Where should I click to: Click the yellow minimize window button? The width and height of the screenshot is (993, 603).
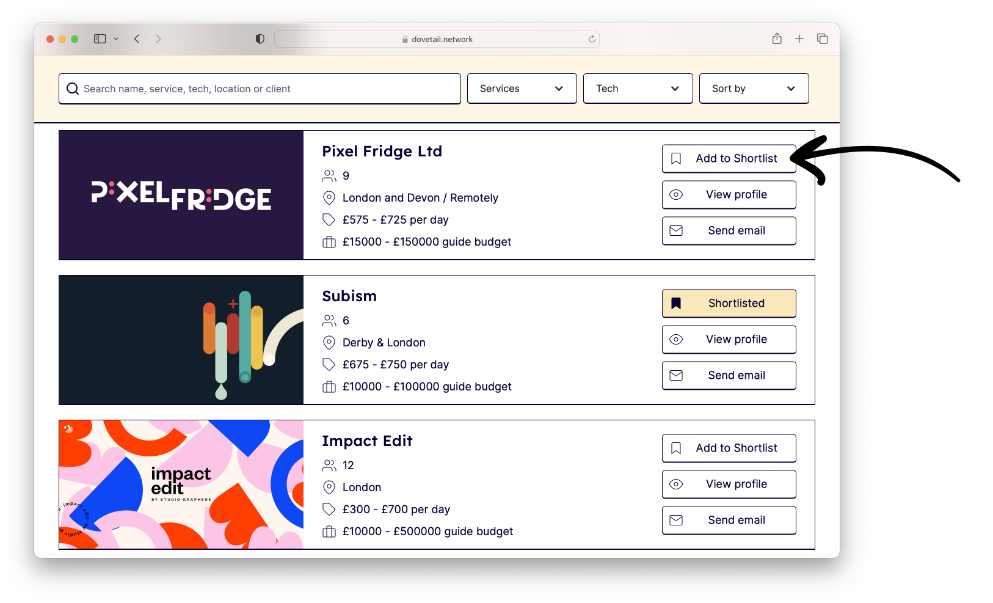(x=62, y=39)
